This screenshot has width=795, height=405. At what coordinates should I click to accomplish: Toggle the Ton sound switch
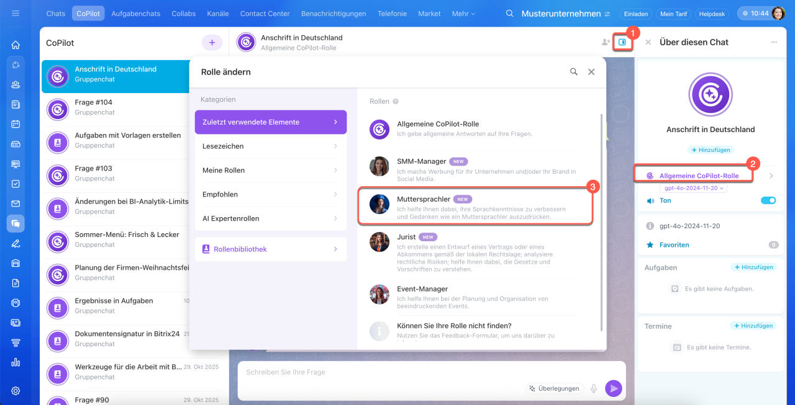(x=768, y=201)
